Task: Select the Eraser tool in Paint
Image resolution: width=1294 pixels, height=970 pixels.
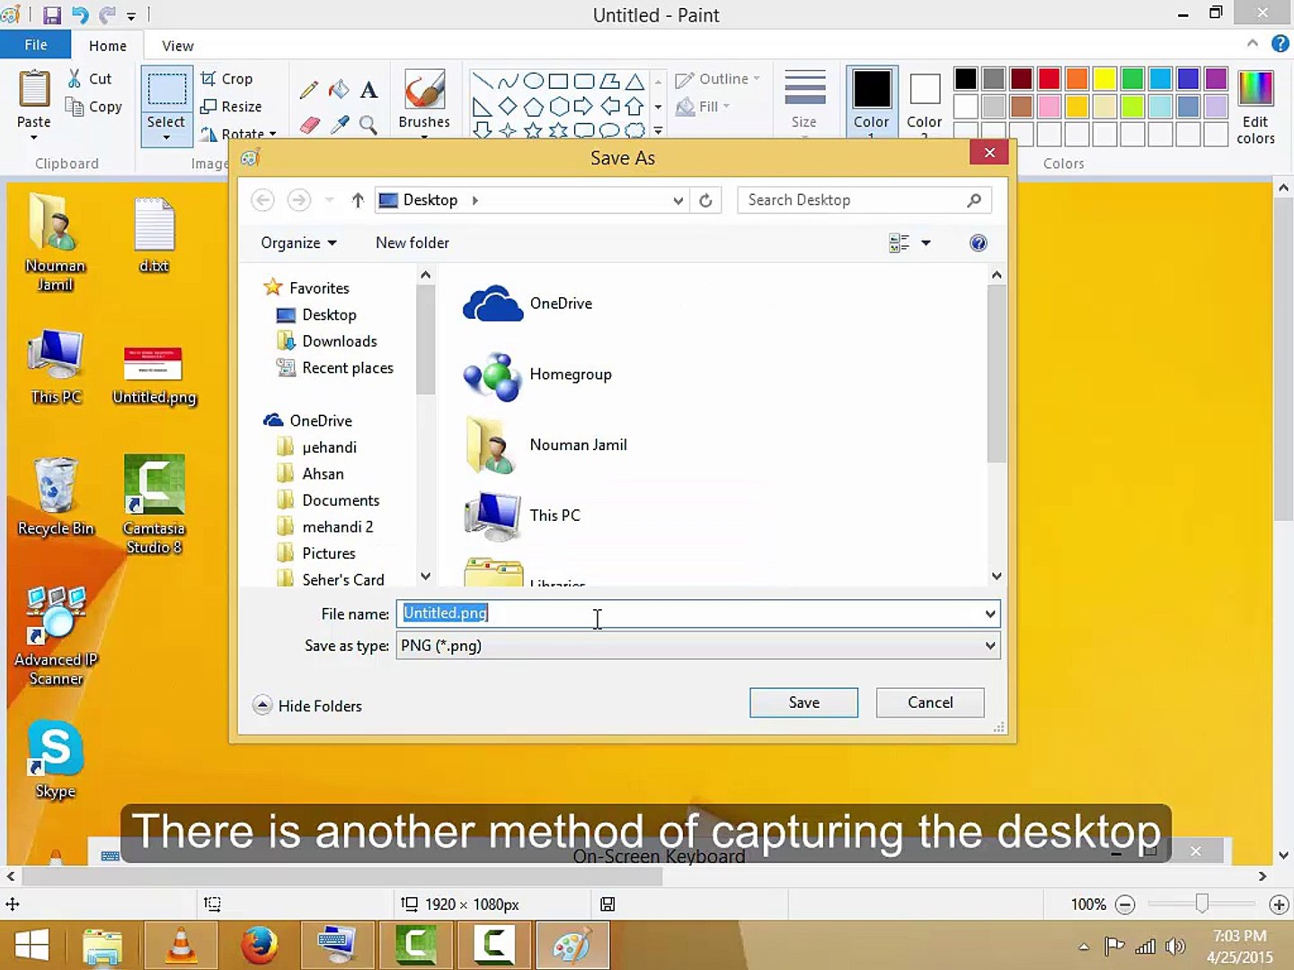Action: (x=309, y=124)
